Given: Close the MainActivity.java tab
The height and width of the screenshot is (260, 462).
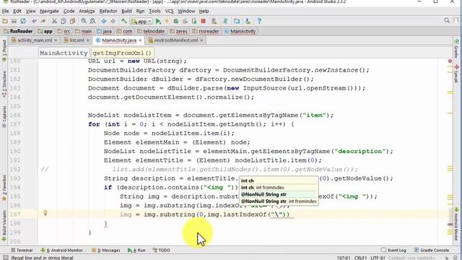Looking at the screenshot, I should 140,40.
